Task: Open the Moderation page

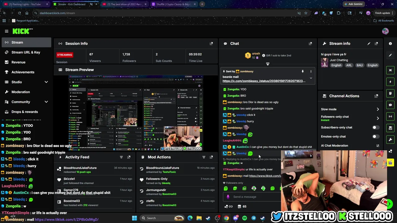Action: [26, 92]
